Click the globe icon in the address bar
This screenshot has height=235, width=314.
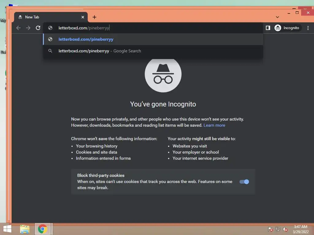pos(50,28)
